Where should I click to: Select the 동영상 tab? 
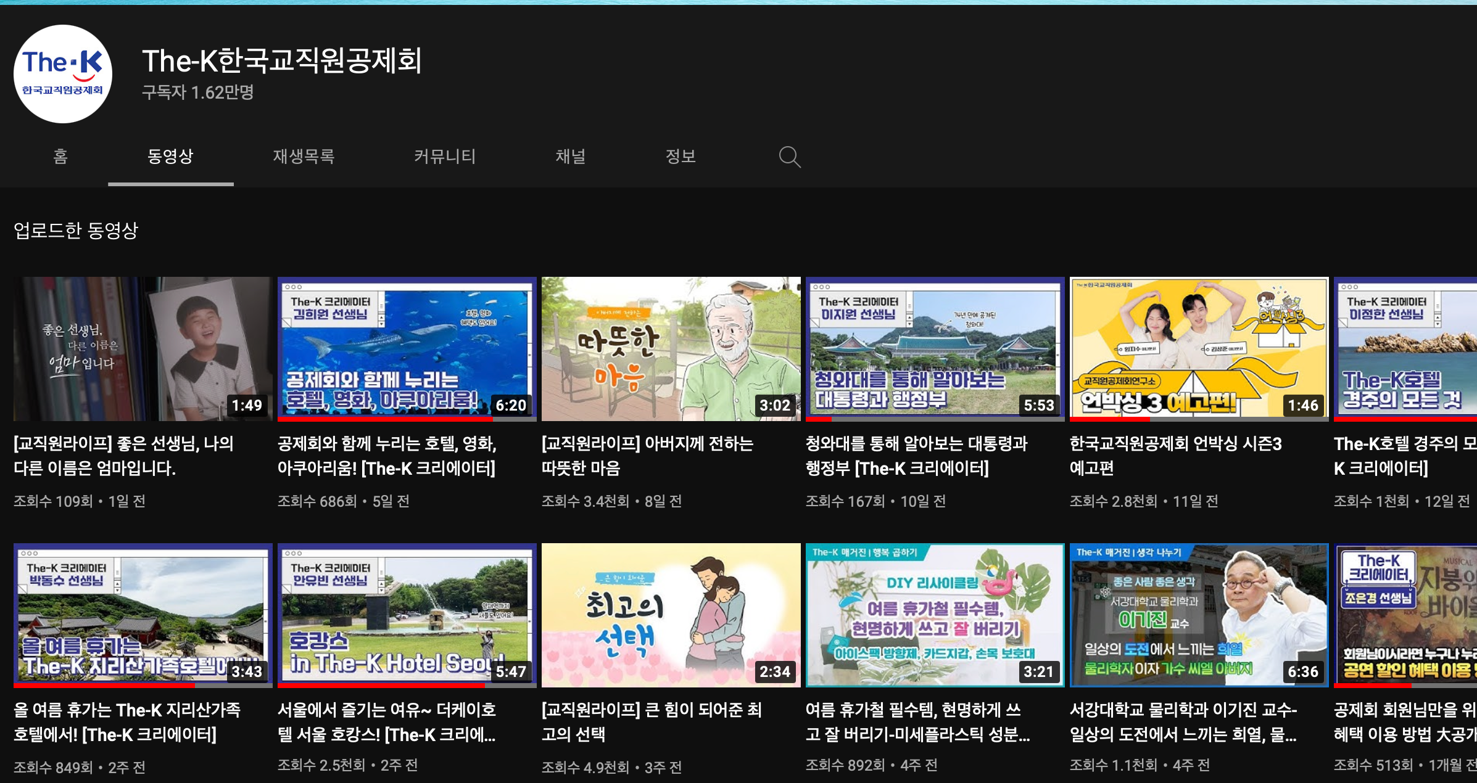click(170, 157)
